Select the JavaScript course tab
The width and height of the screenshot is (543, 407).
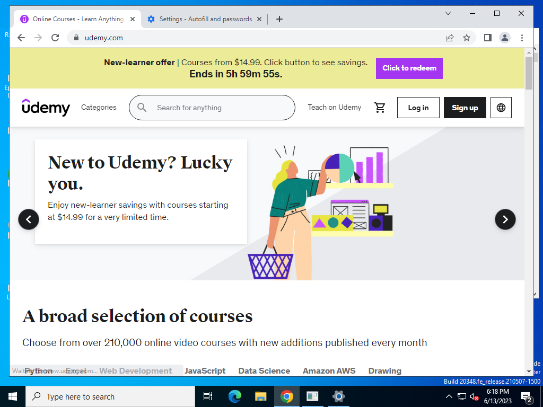pyautogui.click(x=205, y=370)
